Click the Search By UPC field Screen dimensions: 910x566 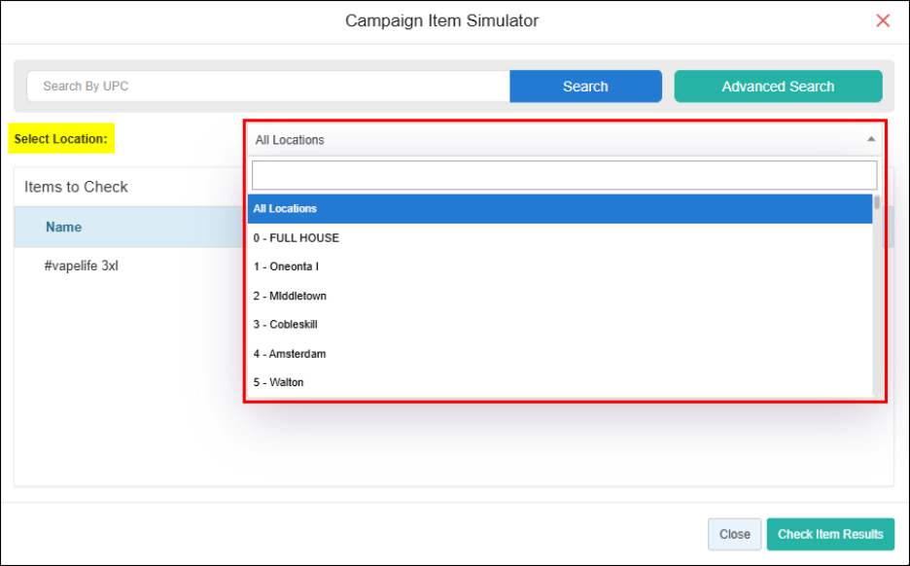(267, 87)
